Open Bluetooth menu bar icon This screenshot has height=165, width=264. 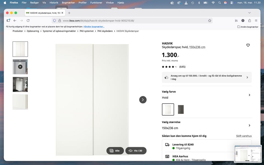199,3
